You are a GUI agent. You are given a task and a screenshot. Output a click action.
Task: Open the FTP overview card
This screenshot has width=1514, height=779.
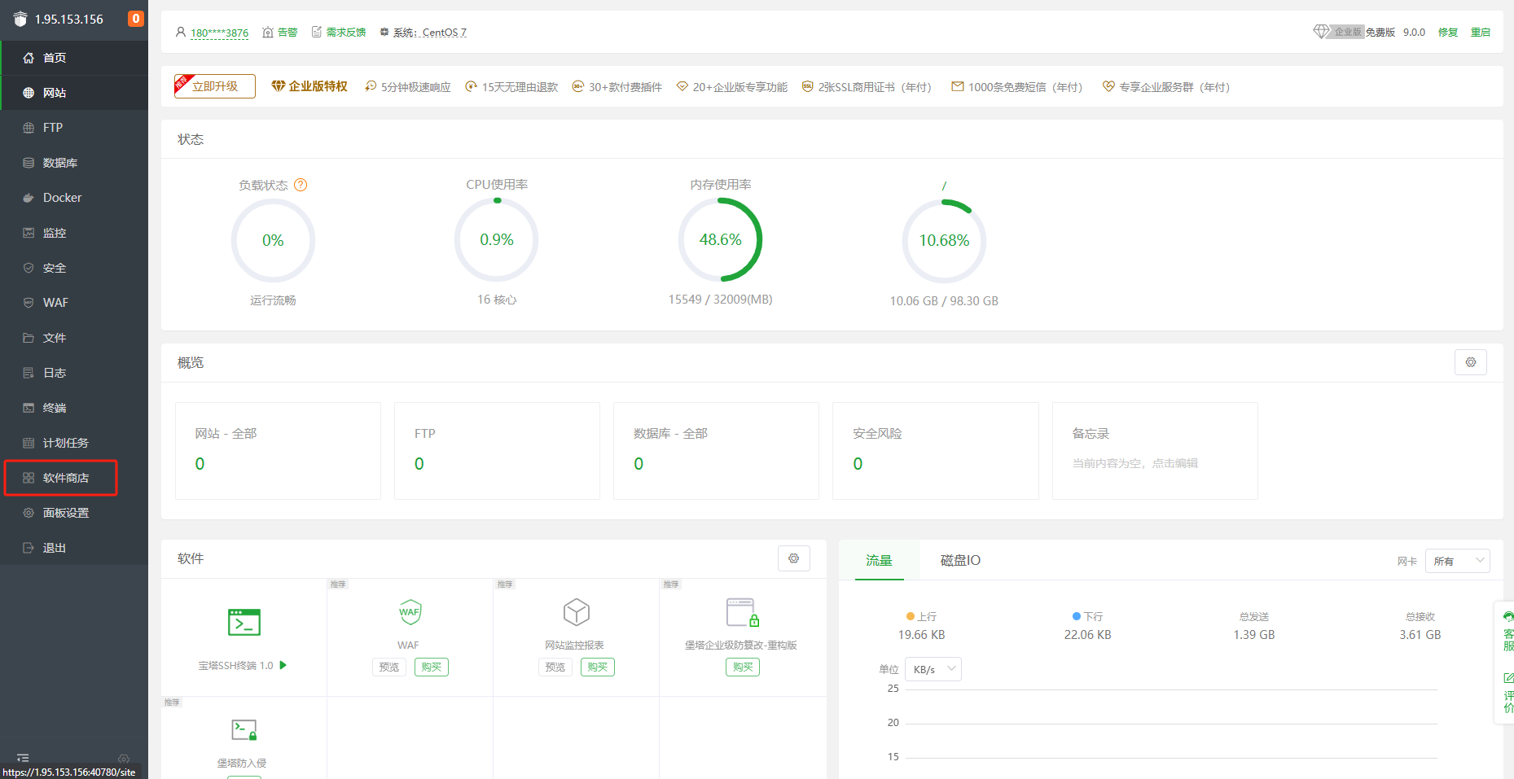tap(497, 451)
